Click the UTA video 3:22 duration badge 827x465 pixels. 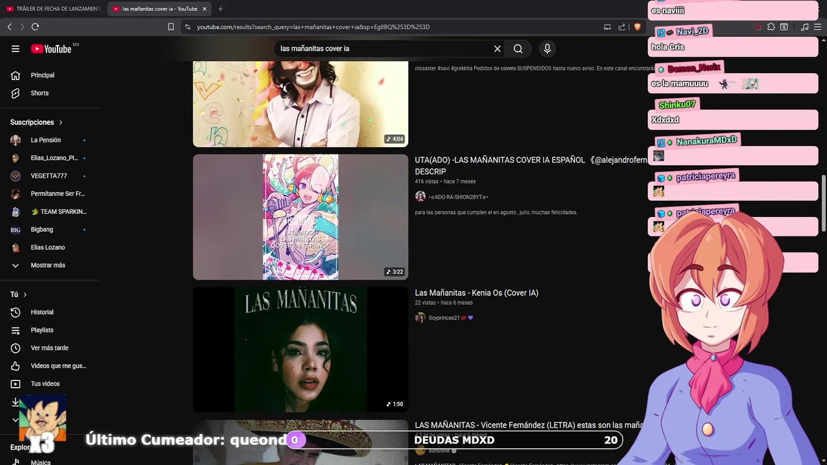(x=394, y=272)
